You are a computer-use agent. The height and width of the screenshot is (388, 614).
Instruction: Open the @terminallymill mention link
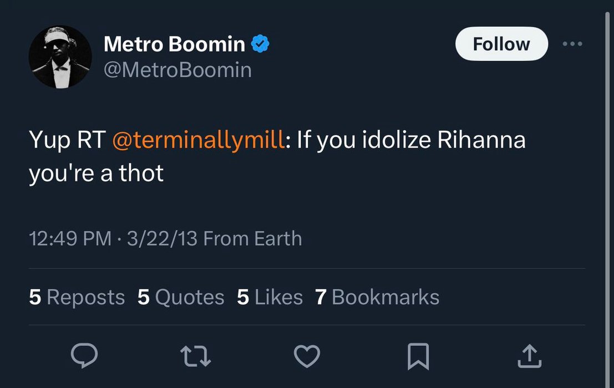tap(199, 140)
